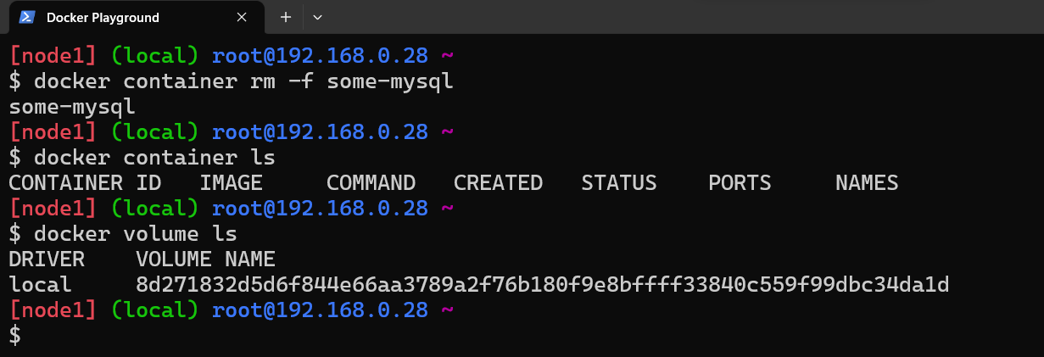The width and height of the screenshot is (1044, 357).
Task: Click the volume hash starting with 8d271832
Action: [542, 284]
